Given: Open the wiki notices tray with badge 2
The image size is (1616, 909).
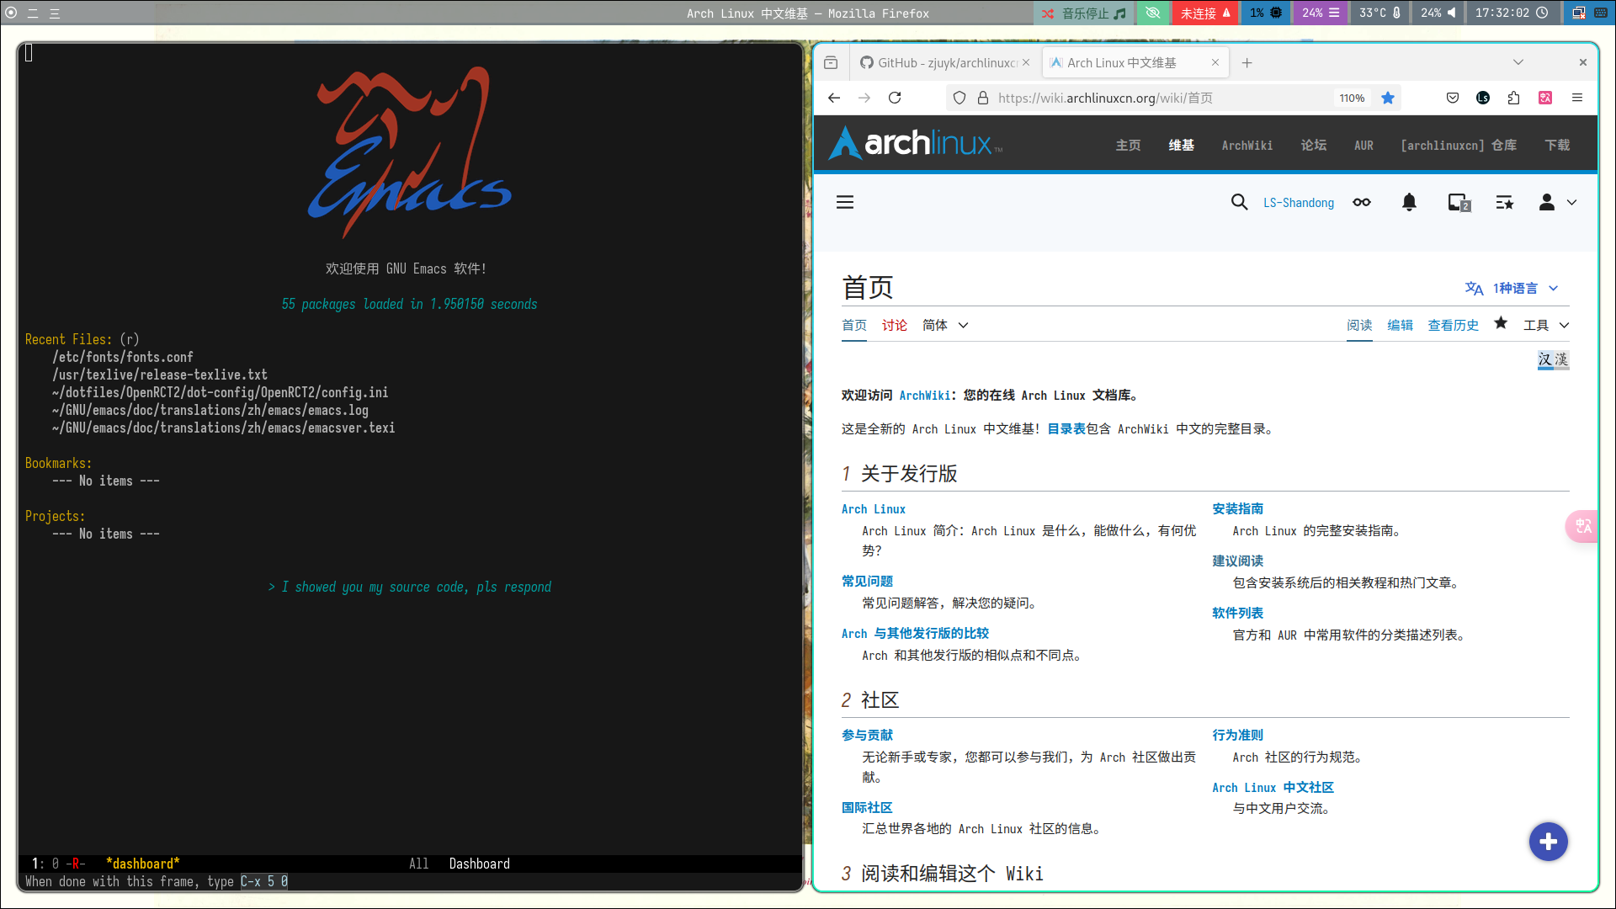Looking at the screenshot, I should pos(1459,202).
